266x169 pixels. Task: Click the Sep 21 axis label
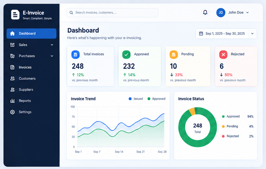pos(140,152)
